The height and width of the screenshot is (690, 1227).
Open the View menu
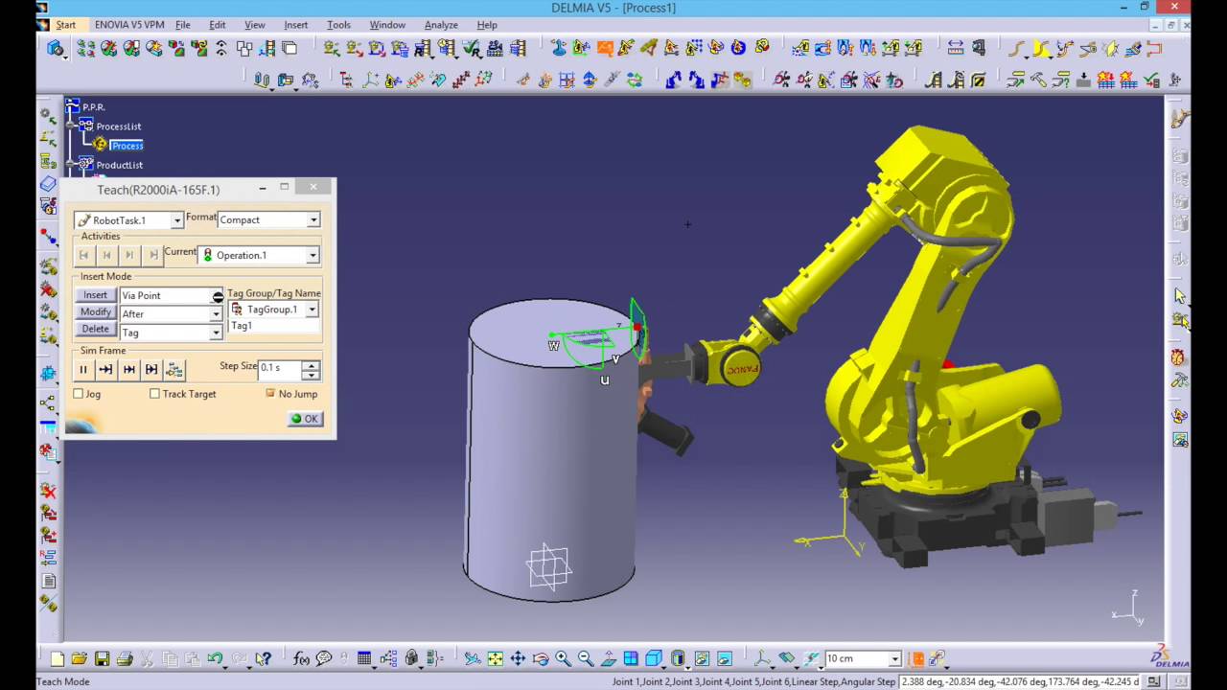click(255, 25)
